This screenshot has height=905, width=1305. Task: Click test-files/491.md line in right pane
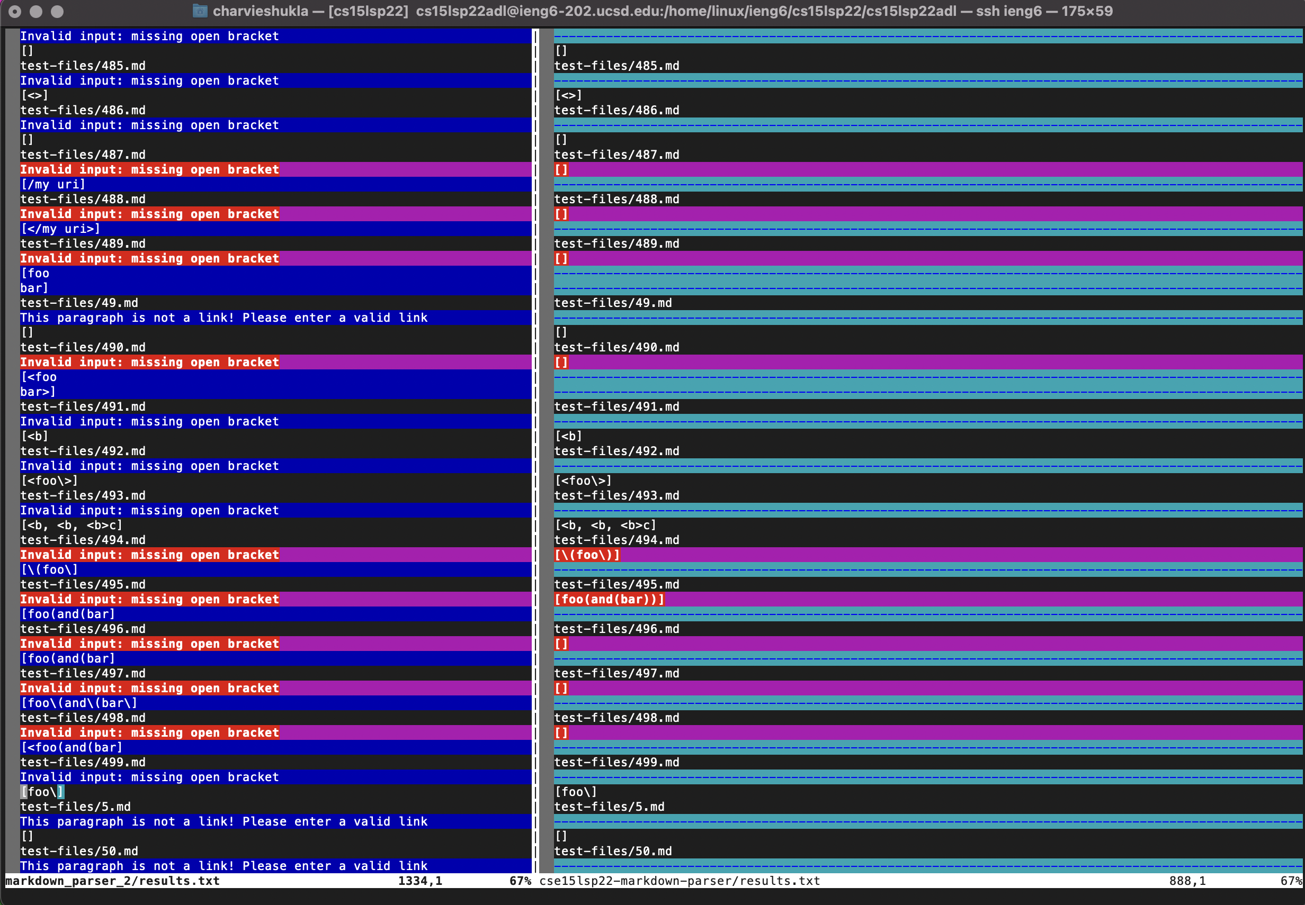(616, 406)
